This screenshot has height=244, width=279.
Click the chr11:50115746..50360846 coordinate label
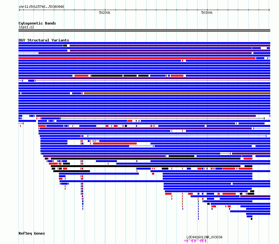click(41, 7)
